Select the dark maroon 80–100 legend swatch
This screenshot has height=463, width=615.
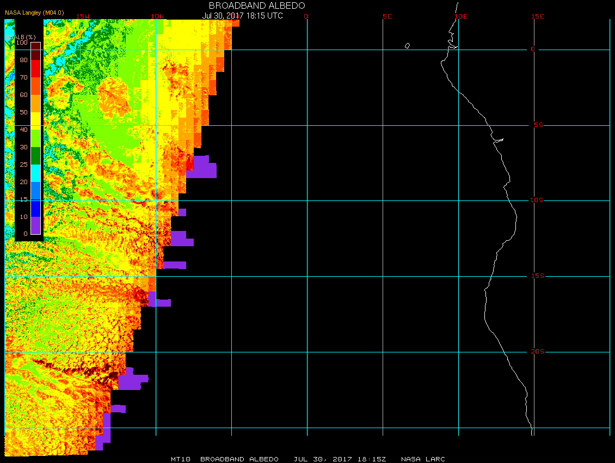[36, 51]
